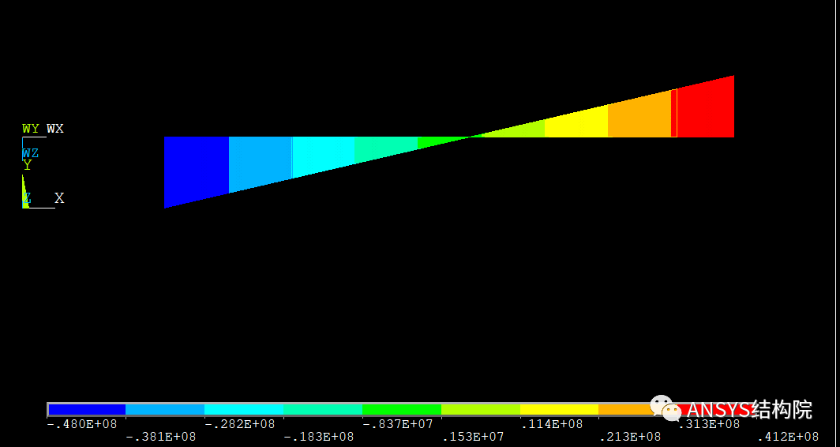Pick the red contour band on diagram
This screenshot has width=840, height=447.
click(x=704, y=110)
